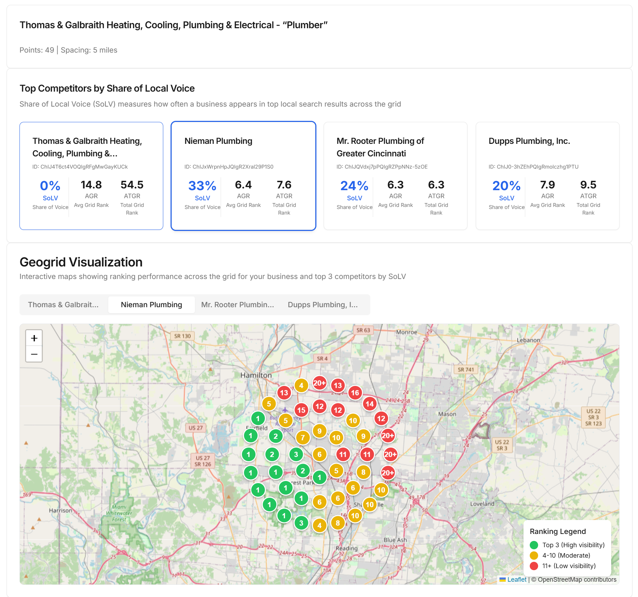This screenshot has width=638, height=597.
Task: Switch to the Thomas & Galbraith map tab
Action: tap(63, 304)
